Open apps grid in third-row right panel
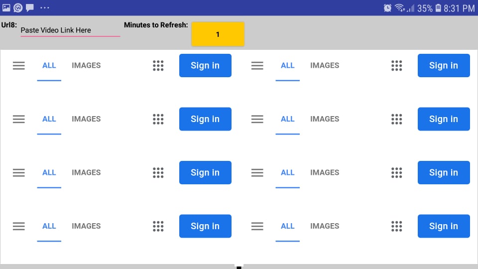The width and height of the screenshot is (478, 269). coord(397,173)
